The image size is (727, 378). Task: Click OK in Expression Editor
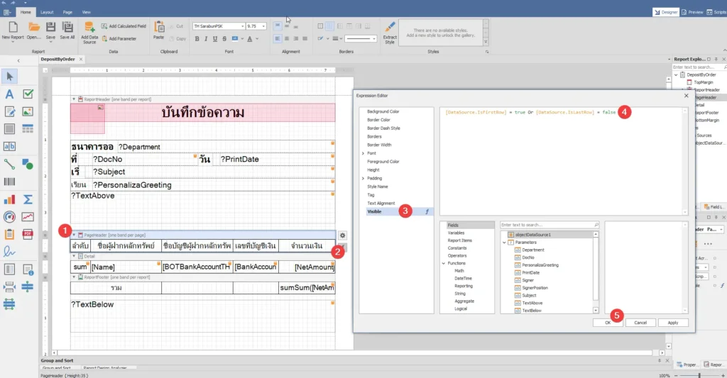[x=608, y=322]
